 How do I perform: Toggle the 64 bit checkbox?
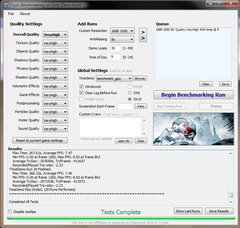click(130, 87)
